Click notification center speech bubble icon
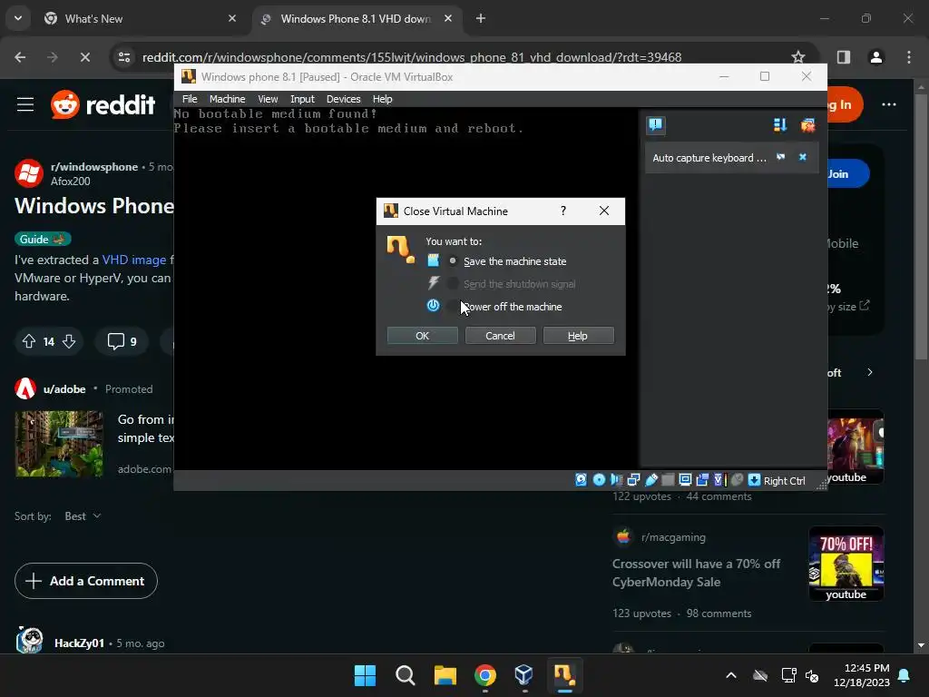This screenshot has width=929, height=697. click(655, 124)
